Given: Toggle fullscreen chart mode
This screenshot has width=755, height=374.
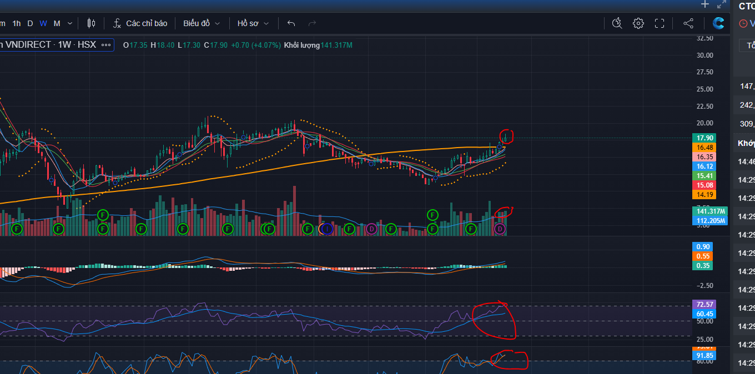Looking at the screenshot, I should click(660, 23).
